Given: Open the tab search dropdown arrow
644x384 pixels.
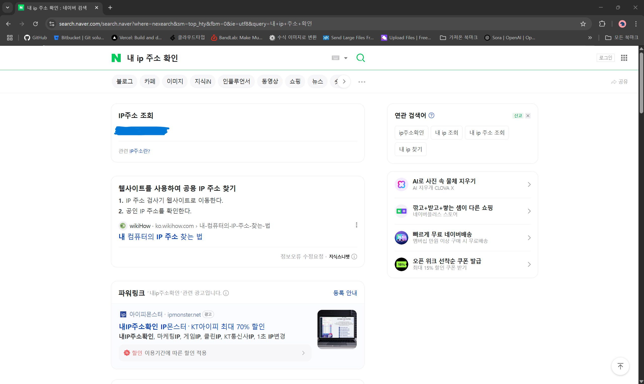Looking at the screenshot, I should tap(8, 8).
